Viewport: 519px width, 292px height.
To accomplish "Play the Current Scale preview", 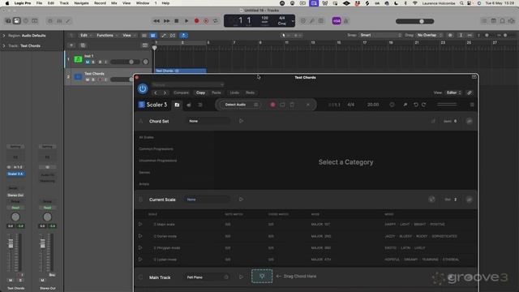I will click(x=241, y=200).
